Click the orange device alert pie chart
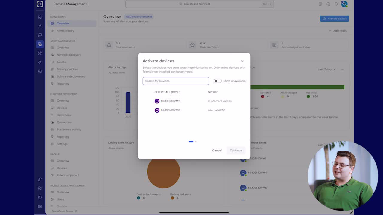This screenshot has width=383, height=215. (x=163, y=173)
